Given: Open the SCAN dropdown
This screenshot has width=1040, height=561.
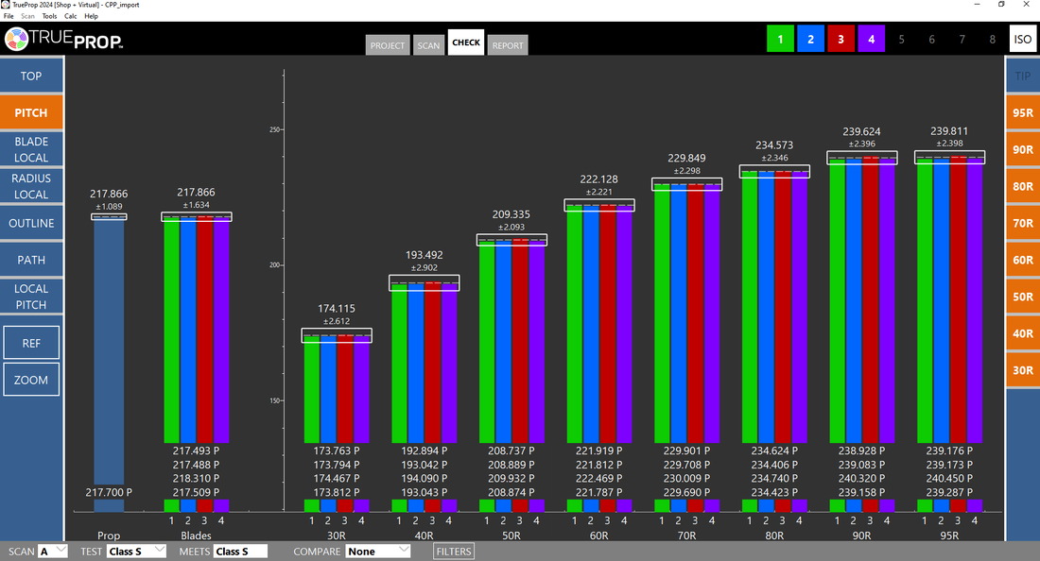Looking at the screenshot, I should click(x=54, y=551).
